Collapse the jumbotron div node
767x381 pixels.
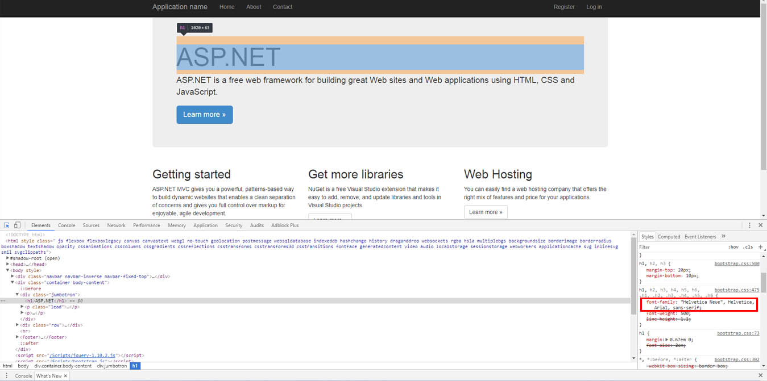pyautogui.click(x=18, y=295)
